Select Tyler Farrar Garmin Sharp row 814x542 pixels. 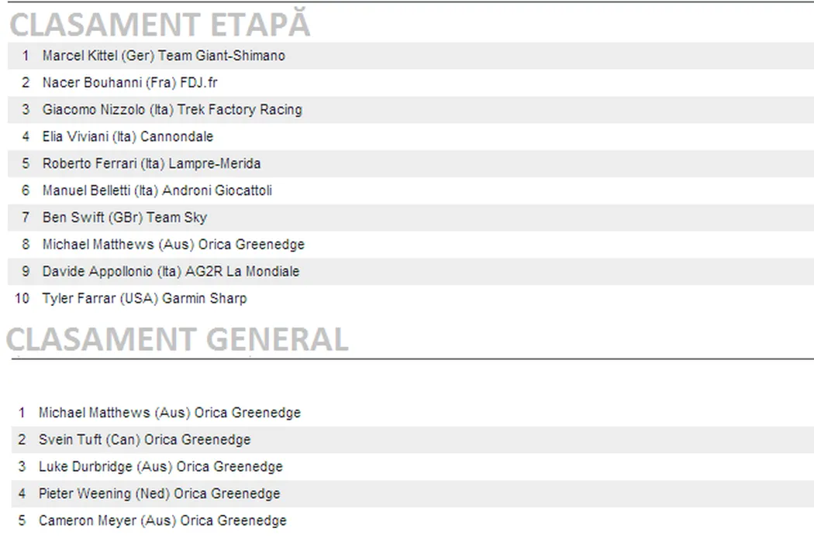pos(144,299)
